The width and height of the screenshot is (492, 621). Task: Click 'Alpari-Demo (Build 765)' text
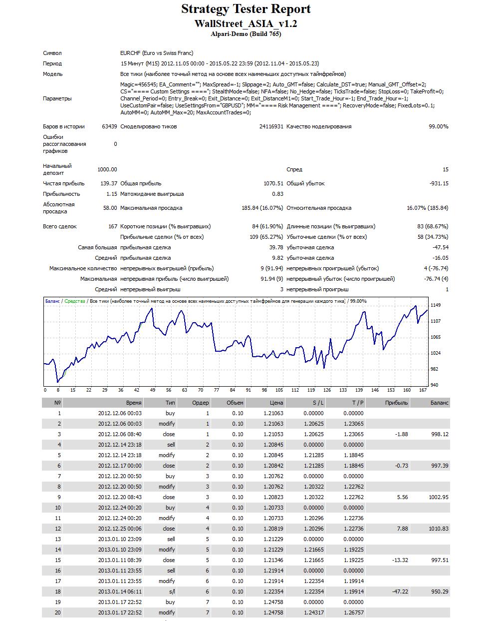[x=246, y=34]
